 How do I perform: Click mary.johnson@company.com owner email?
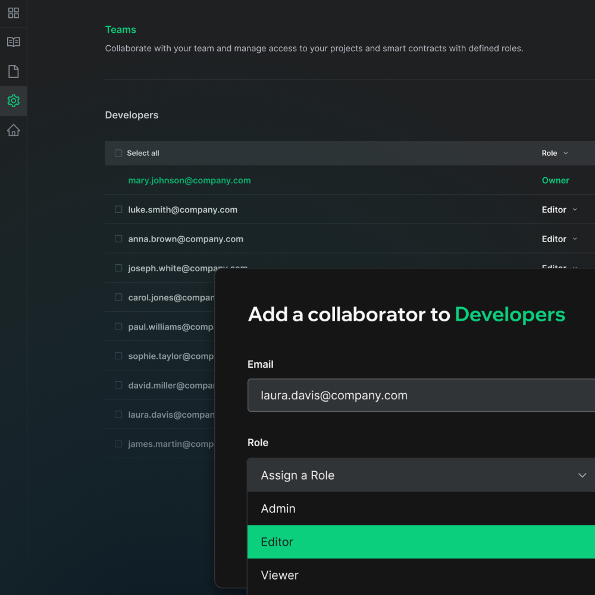[x=189, y=181]
